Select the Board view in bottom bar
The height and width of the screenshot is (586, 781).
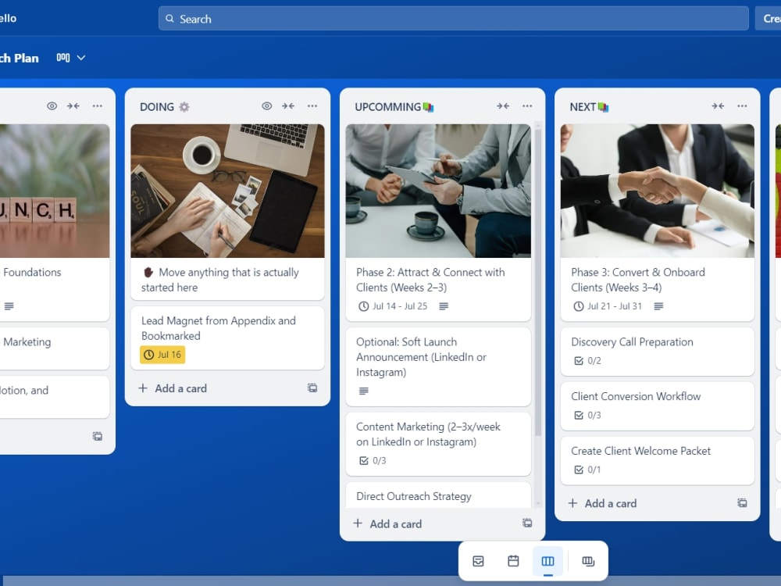[x=548, y=561]
